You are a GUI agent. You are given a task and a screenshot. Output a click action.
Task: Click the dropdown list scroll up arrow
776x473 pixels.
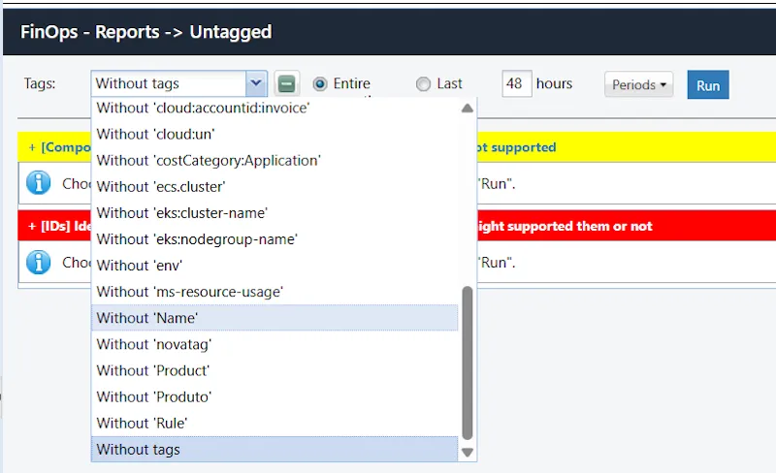click(468, 109)
